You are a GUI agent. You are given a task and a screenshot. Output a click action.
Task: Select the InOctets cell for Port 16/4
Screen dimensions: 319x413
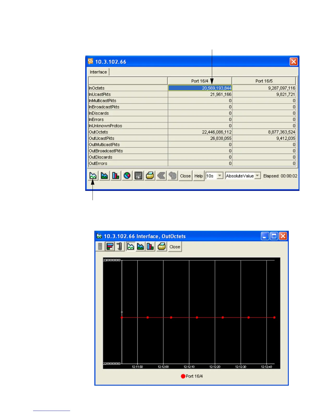(200, 88)
